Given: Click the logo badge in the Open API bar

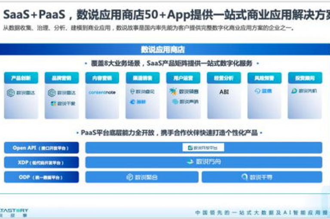Looking at the screenshot, I should point(203,148).
